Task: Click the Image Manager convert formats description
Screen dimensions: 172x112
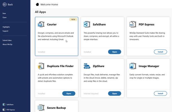Action: pos(147,76)
